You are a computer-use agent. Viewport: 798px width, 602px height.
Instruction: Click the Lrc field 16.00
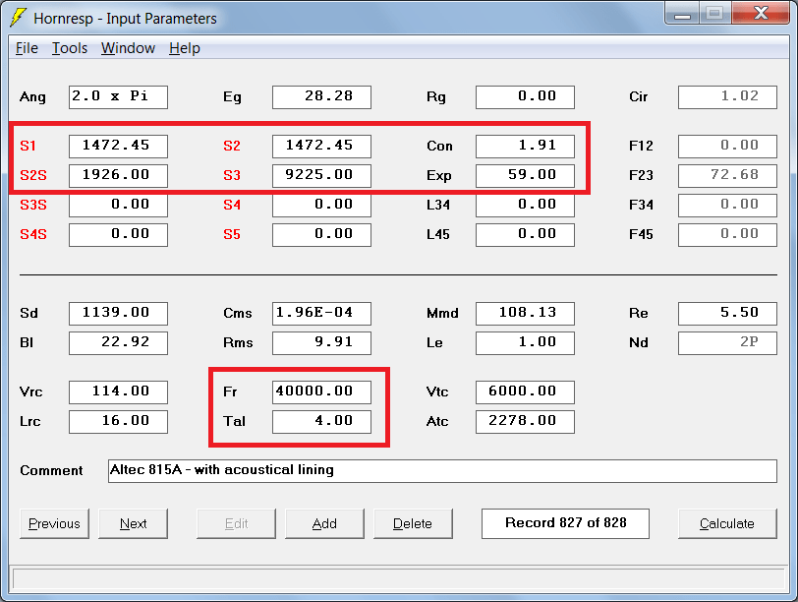pyautogui.click(x=118, y=422)
